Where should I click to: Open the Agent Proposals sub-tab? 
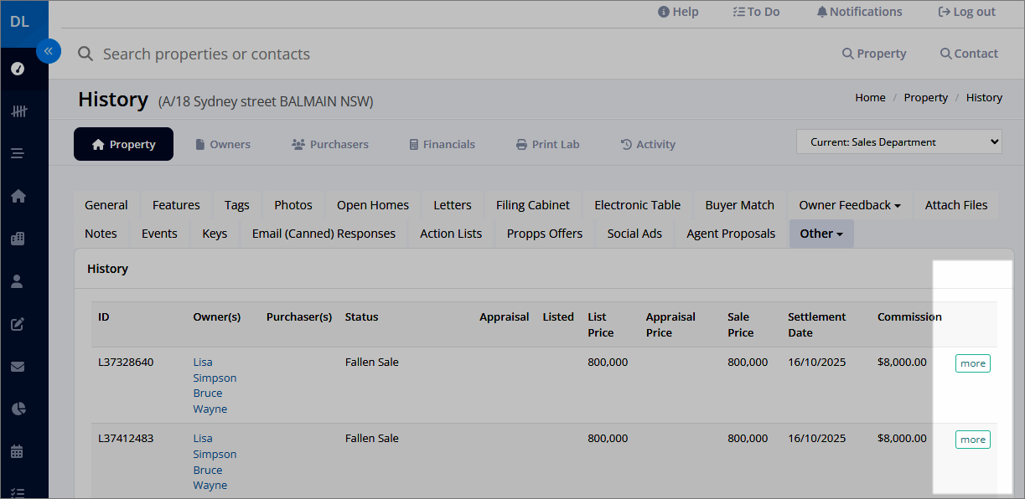731,234
